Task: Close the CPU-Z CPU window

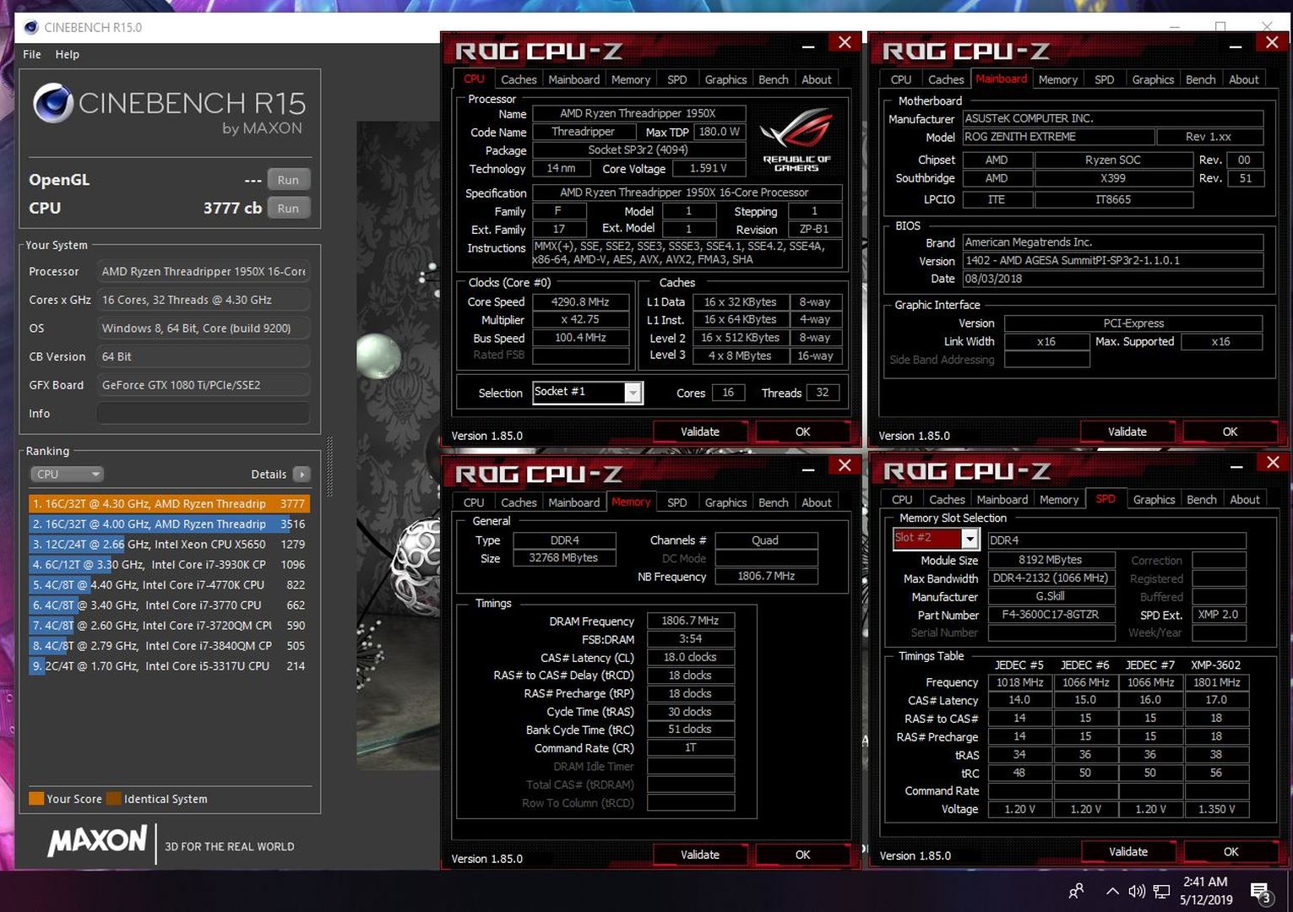Action: 845,42
